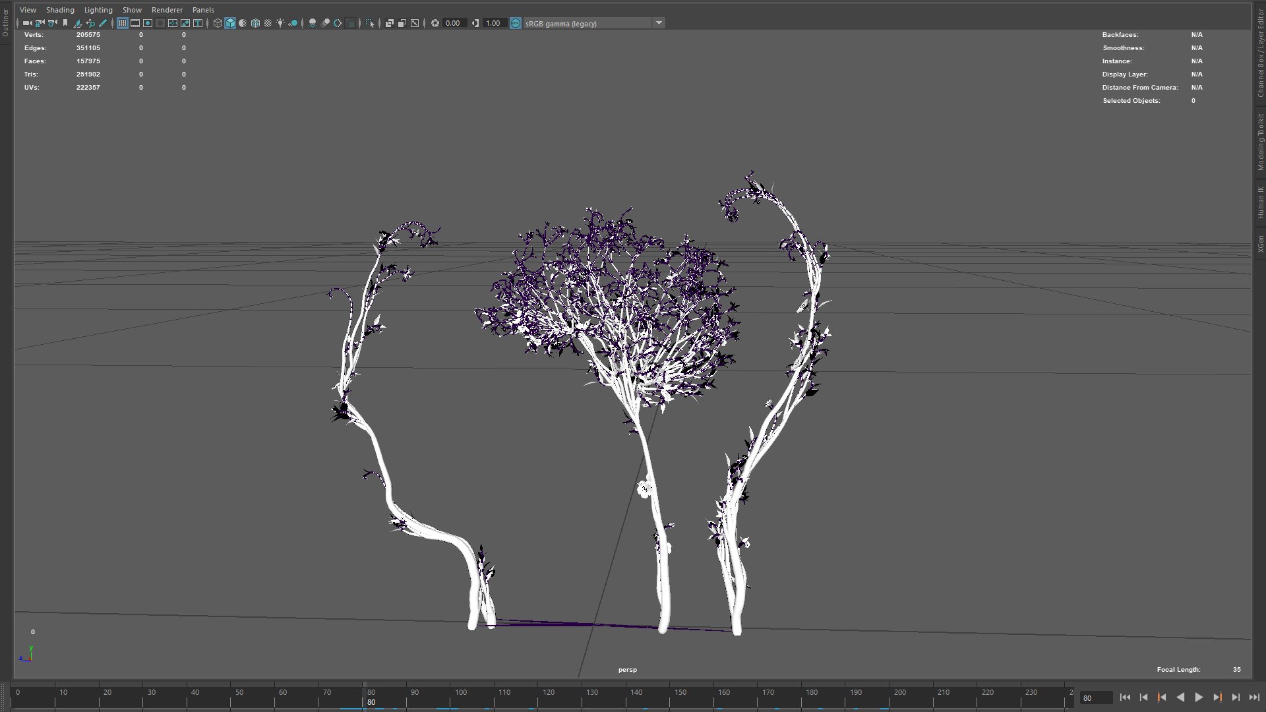Viewport: 1266px width, 712px height.
Task: Toggle color management ON button
Action: pos(516,23)
